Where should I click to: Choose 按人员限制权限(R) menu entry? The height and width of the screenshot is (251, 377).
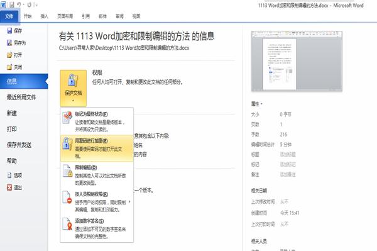pyautogui.click(x=97, y=202)
